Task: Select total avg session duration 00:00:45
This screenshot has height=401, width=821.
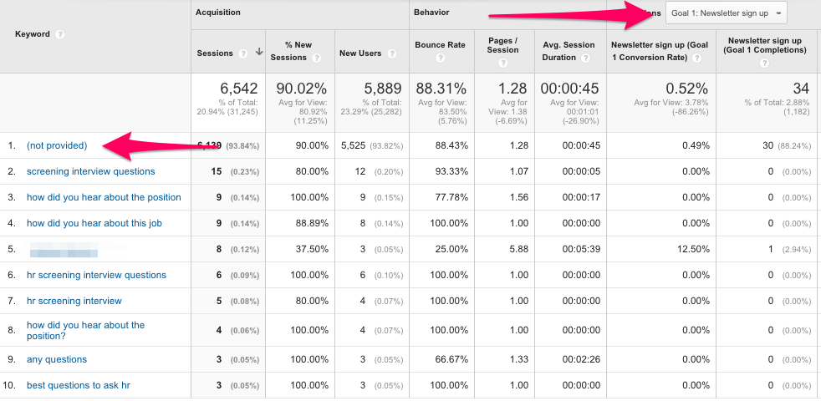Action: (570, 89)
